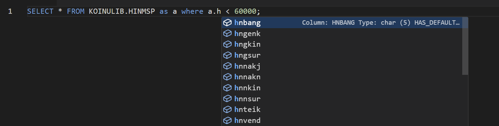Click the cube icon beside hngenk
Viewport: 499px width, 126px height.
(x=227, y=34)
